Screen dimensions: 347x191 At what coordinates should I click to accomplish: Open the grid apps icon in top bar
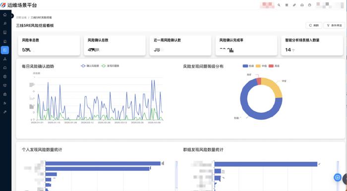tap(287, 5)
